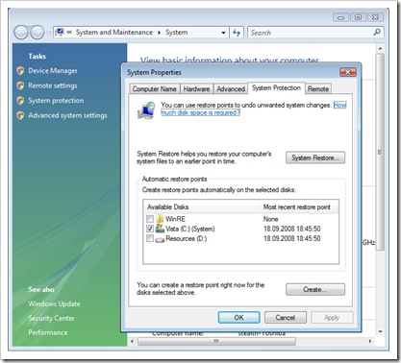
Task: Open Security Center link
Action: click(x=51, y=318)
